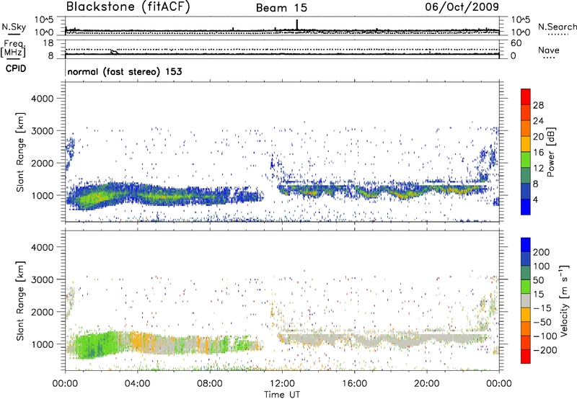Viewport: 577px width, 399px height.
Task: Click the yellow 16–20 dB Power color segment
Action: (526, 144)
